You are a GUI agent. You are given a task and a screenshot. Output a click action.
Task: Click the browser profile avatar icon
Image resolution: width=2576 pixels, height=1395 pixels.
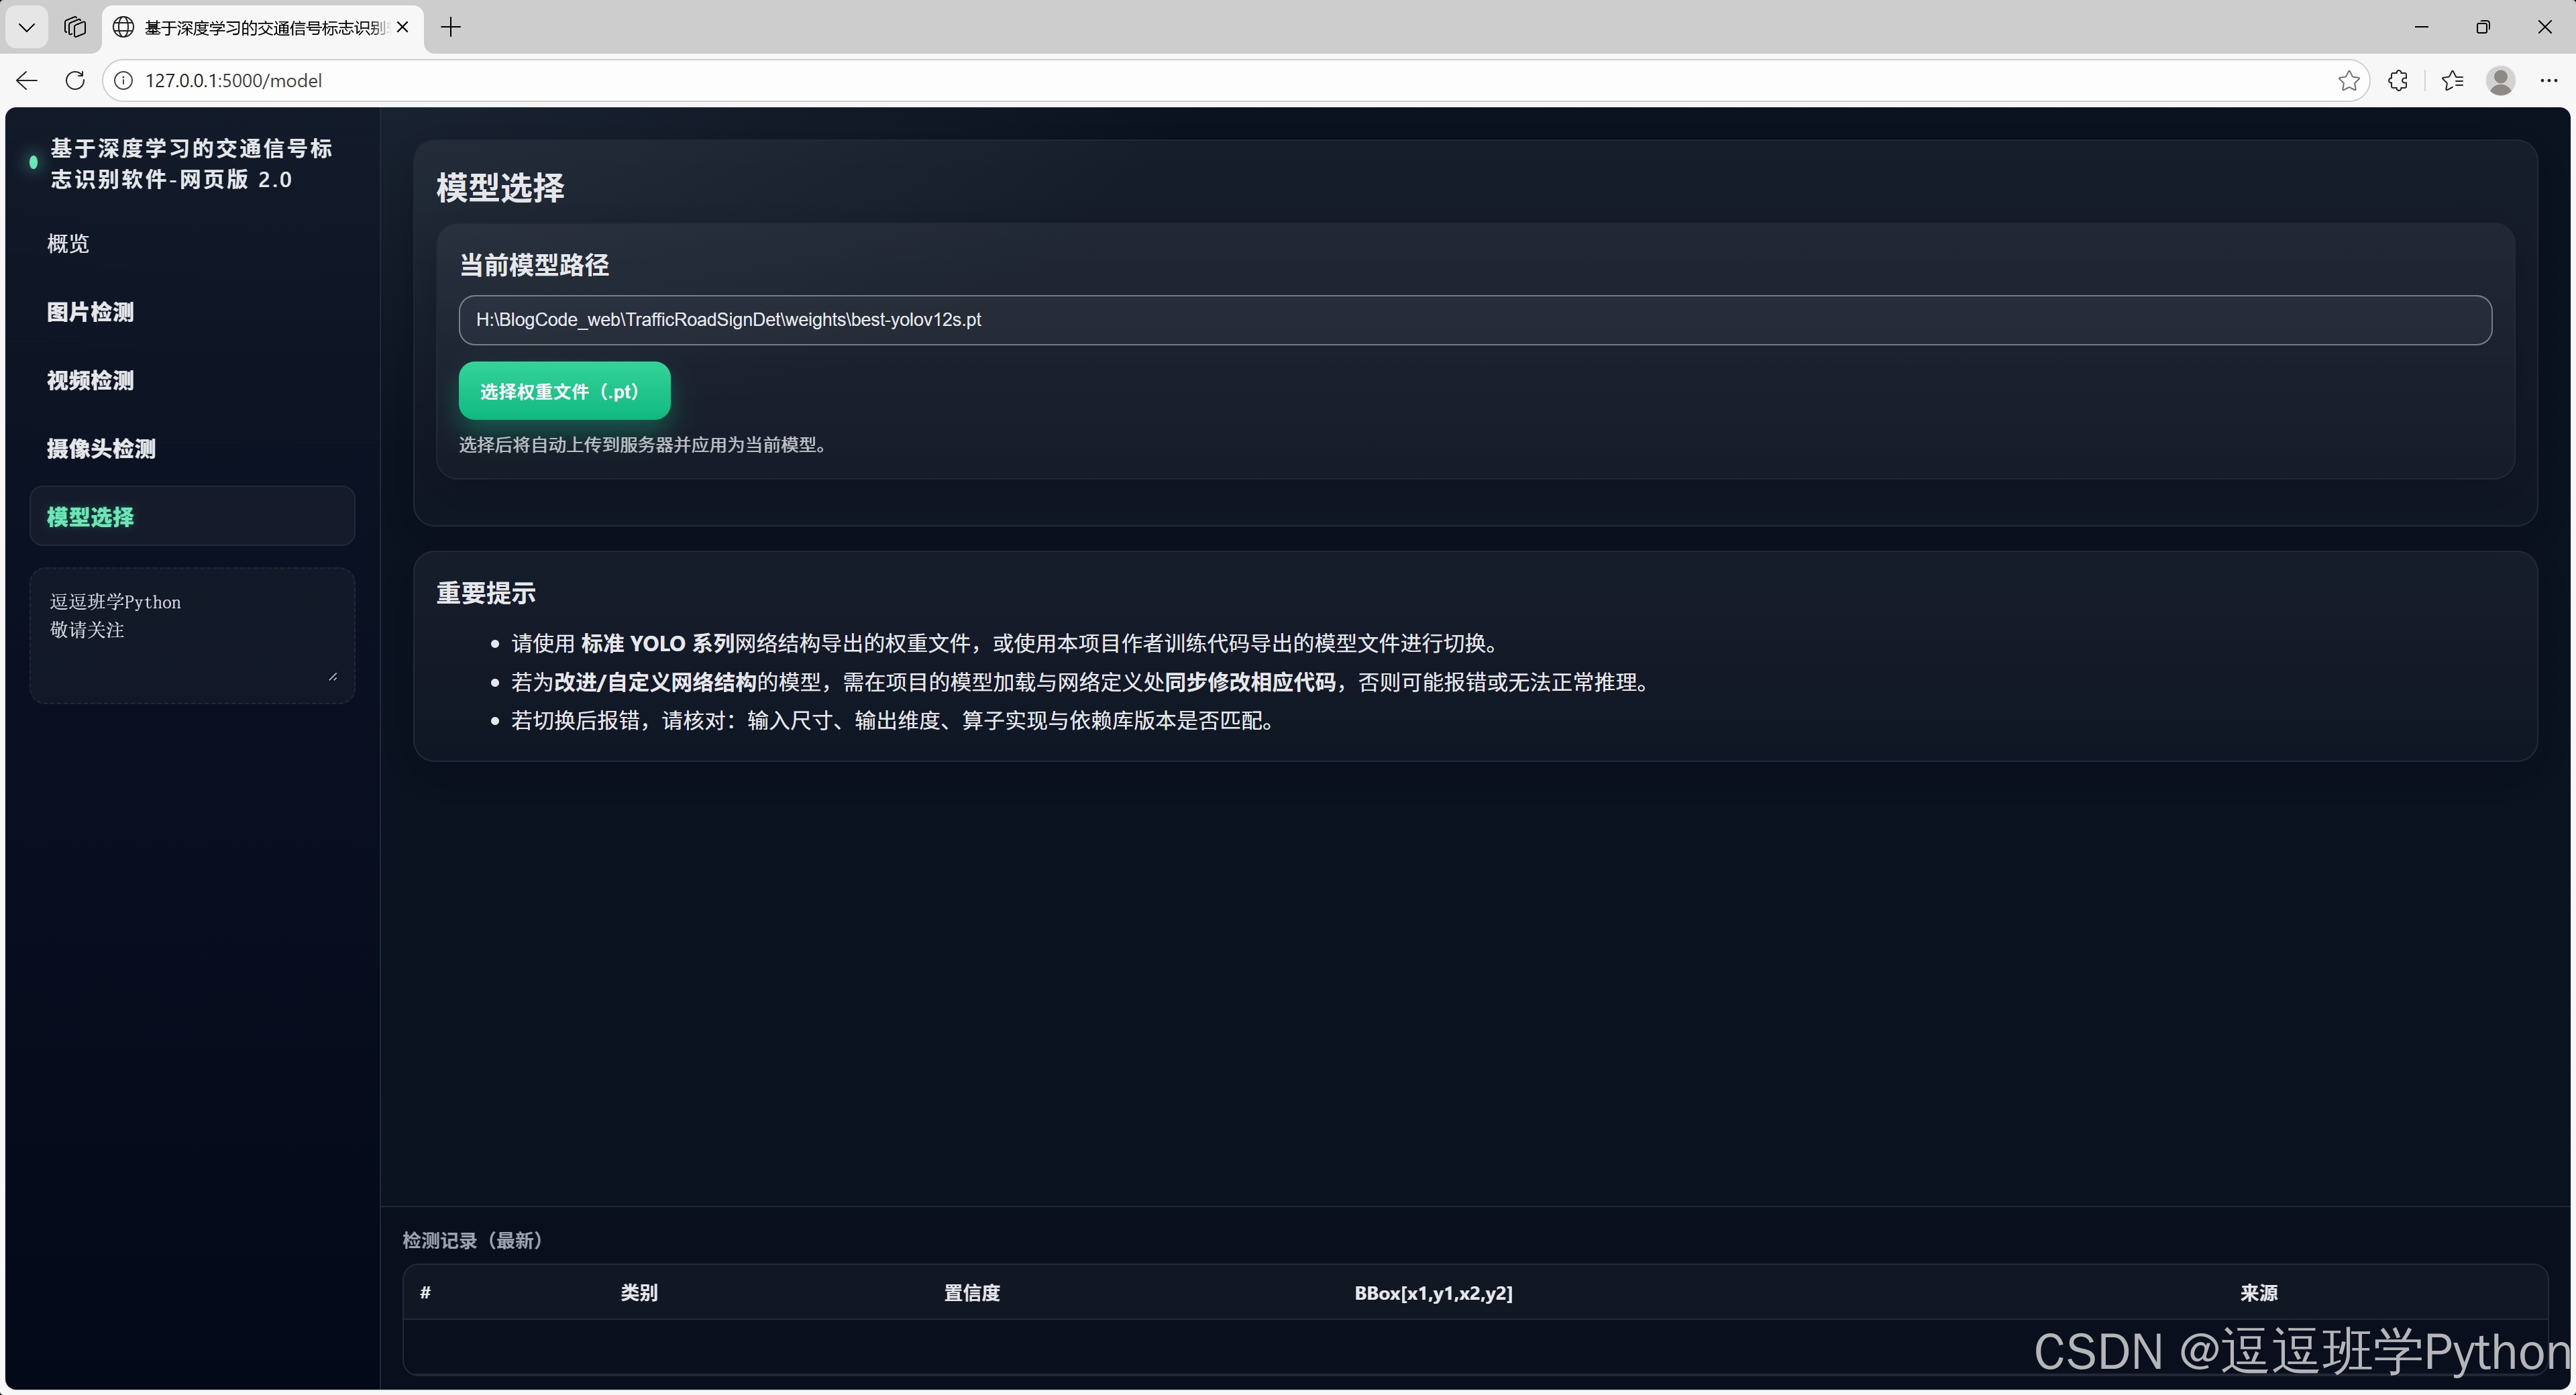tap(2501, 81)
